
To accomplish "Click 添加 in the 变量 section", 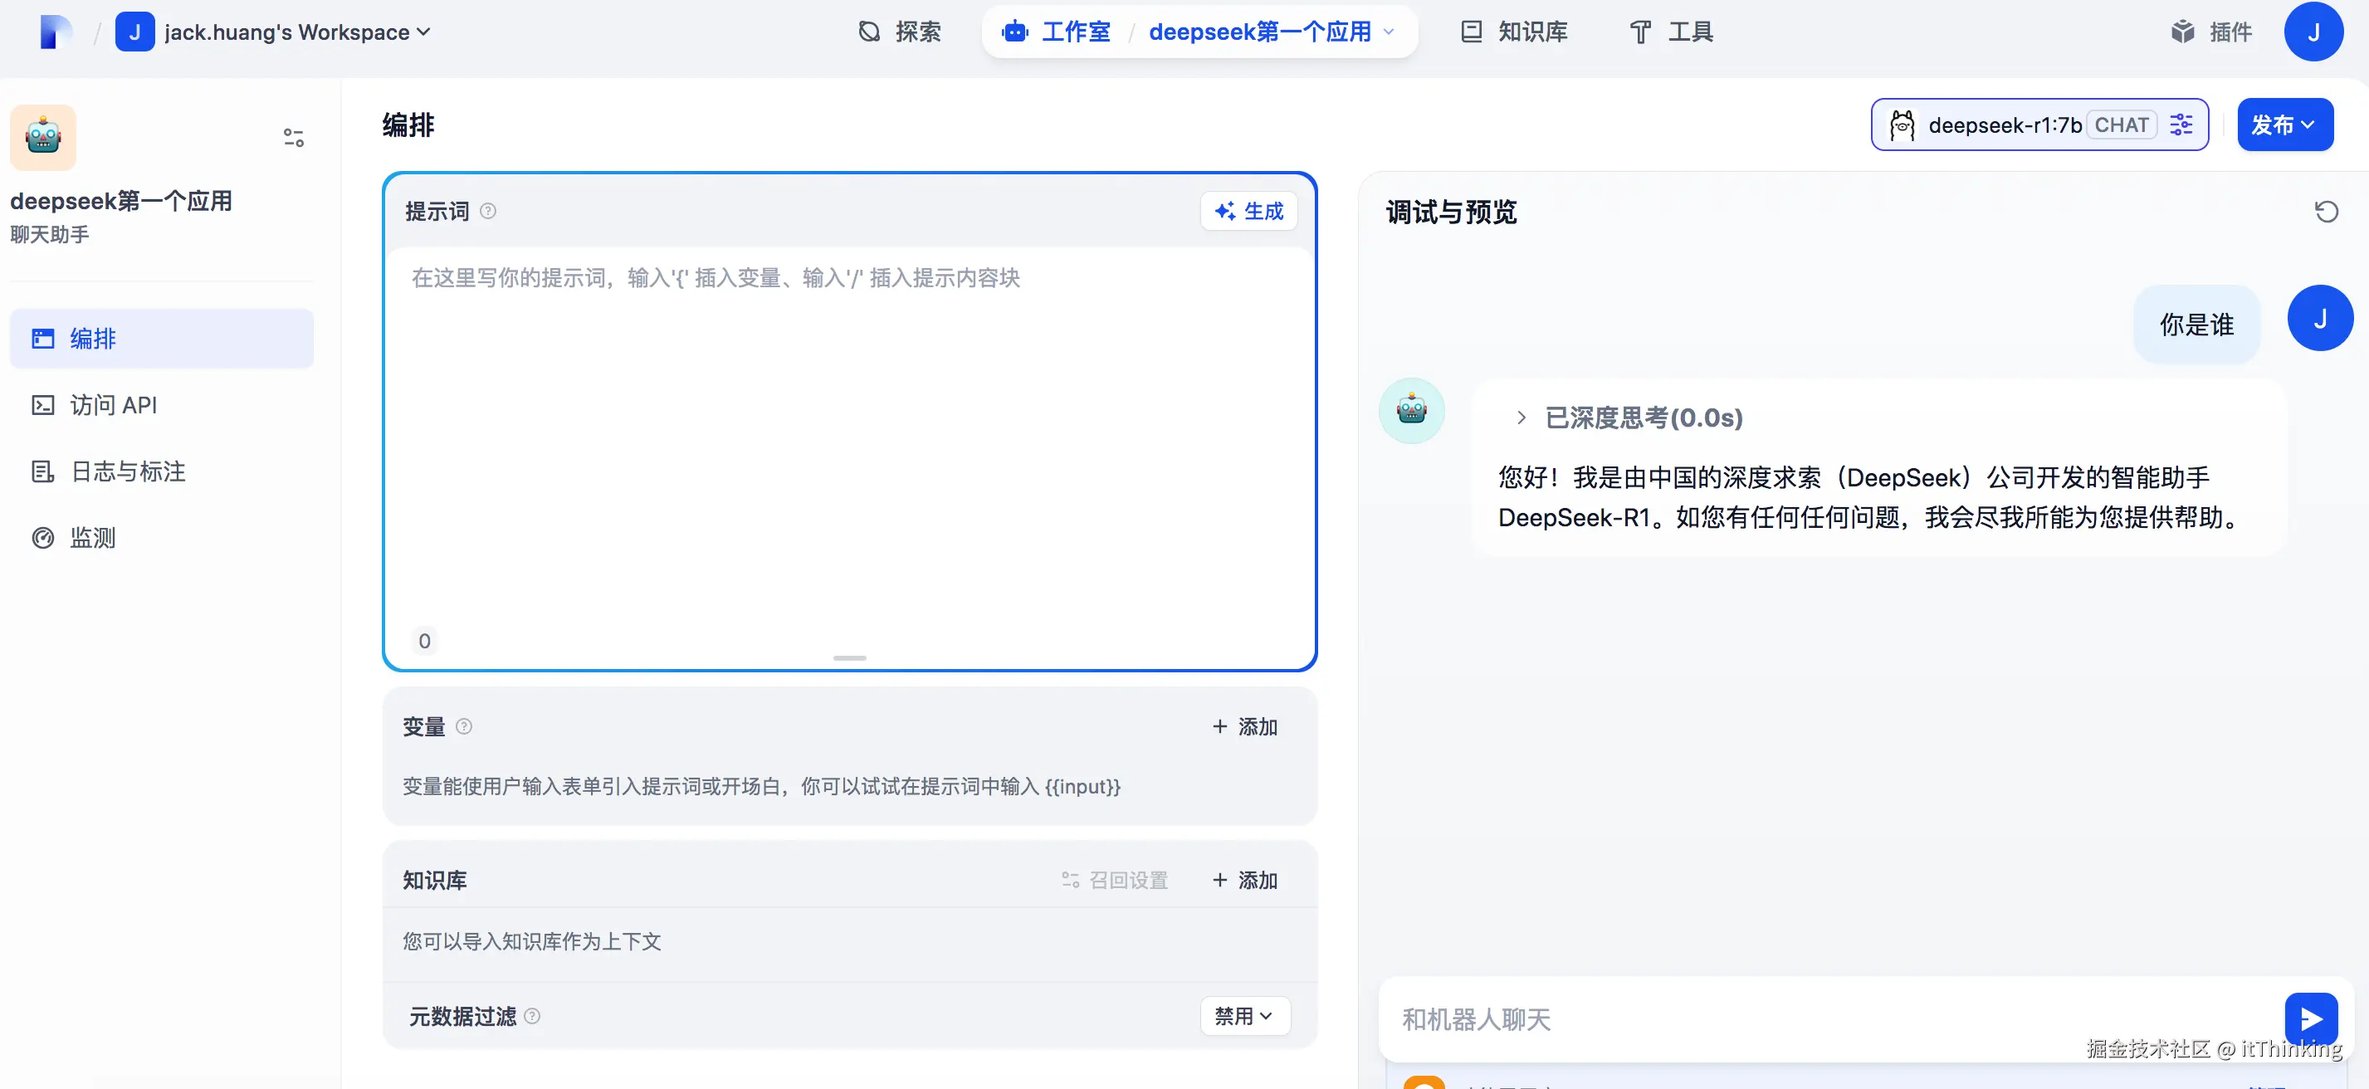I will point(1244,726).
